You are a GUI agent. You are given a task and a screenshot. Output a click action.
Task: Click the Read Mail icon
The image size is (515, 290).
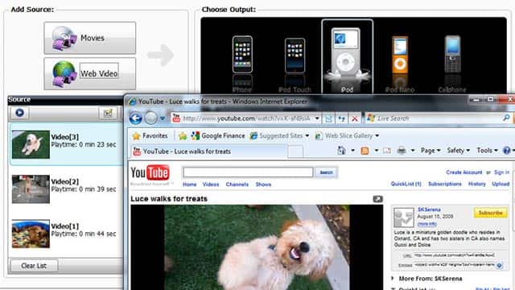[x=387, y=151]
